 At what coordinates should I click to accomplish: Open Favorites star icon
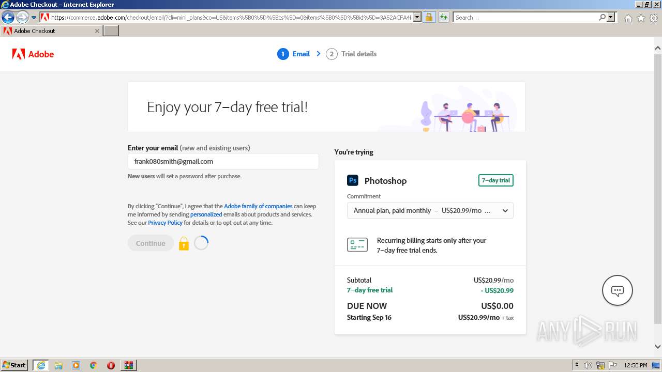pos(641,18)
